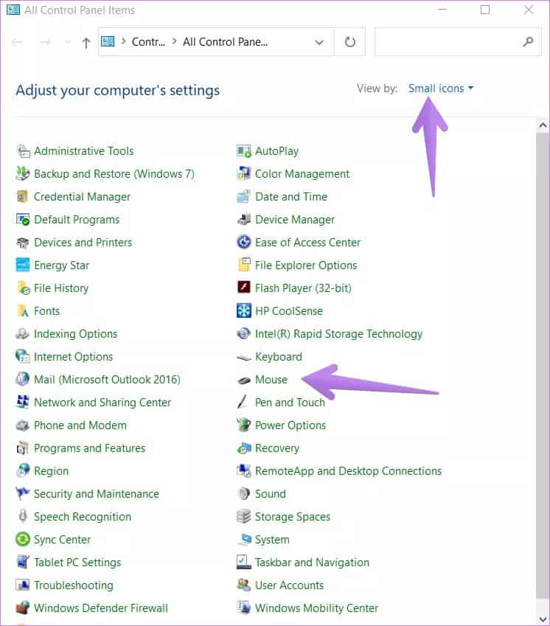Click the Administrative Tools icon

click(x=23, y=151)
